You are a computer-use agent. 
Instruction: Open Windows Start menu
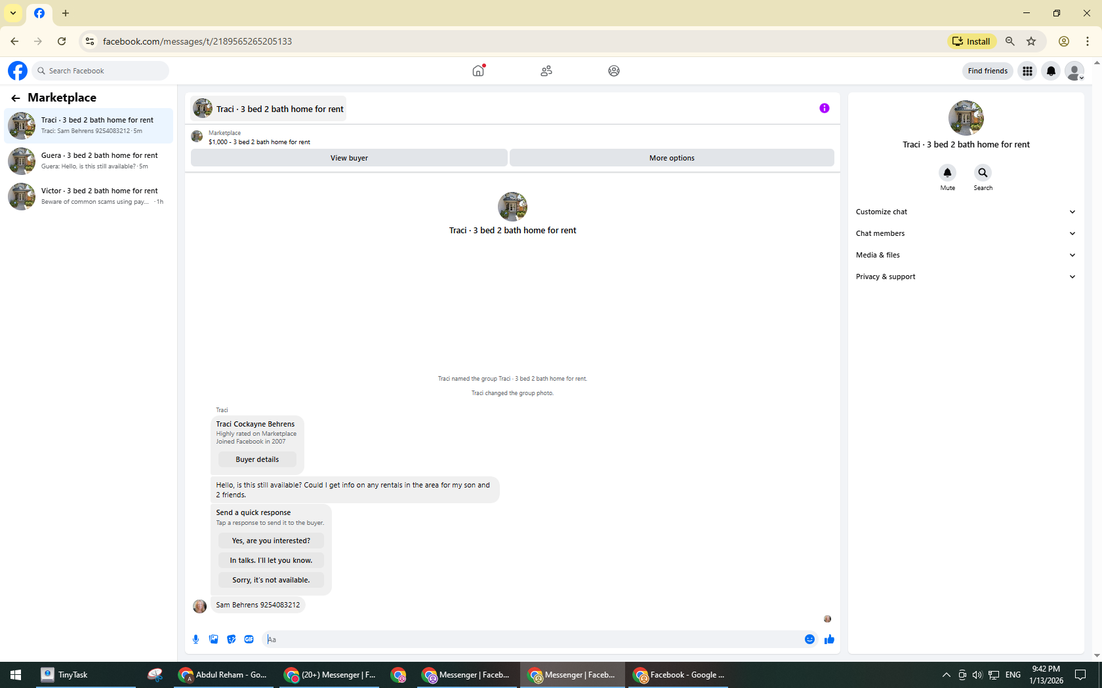click(16, 675)
